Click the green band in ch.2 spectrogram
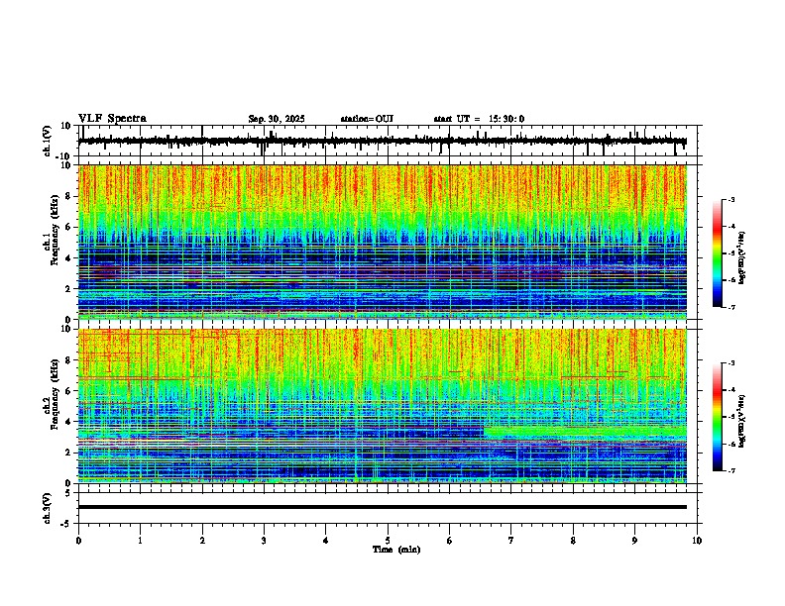The height and width of the screenshot is (606, 785). point(585,433)
